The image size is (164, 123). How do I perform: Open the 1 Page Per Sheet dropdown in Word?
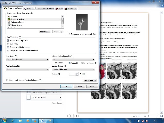[44, 98]
